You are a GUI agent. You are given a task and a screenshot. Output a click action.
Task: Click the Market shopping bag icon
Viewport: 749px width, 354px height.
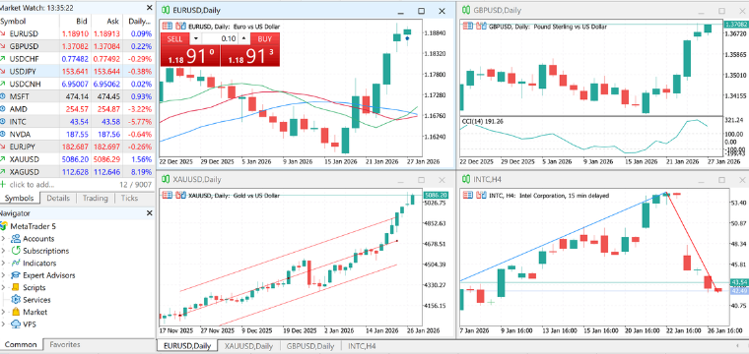click(16, 312)
